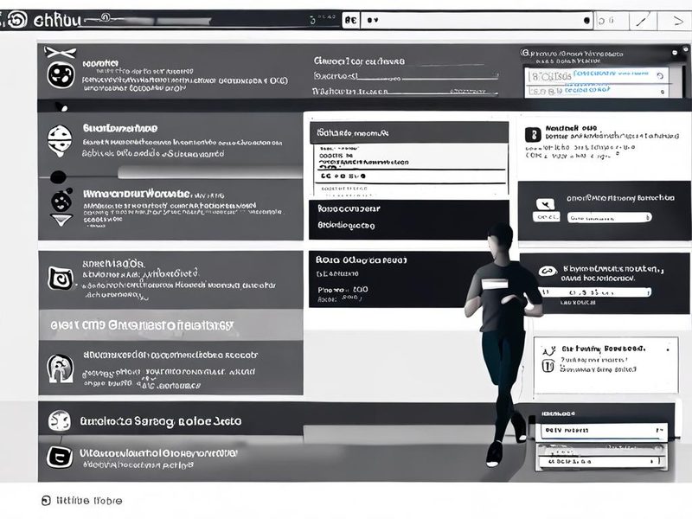The height and width of the screenshot is (519, 692).
Task: Click the small white dot at top-right panel corner
Action: (x=674, y=53)
